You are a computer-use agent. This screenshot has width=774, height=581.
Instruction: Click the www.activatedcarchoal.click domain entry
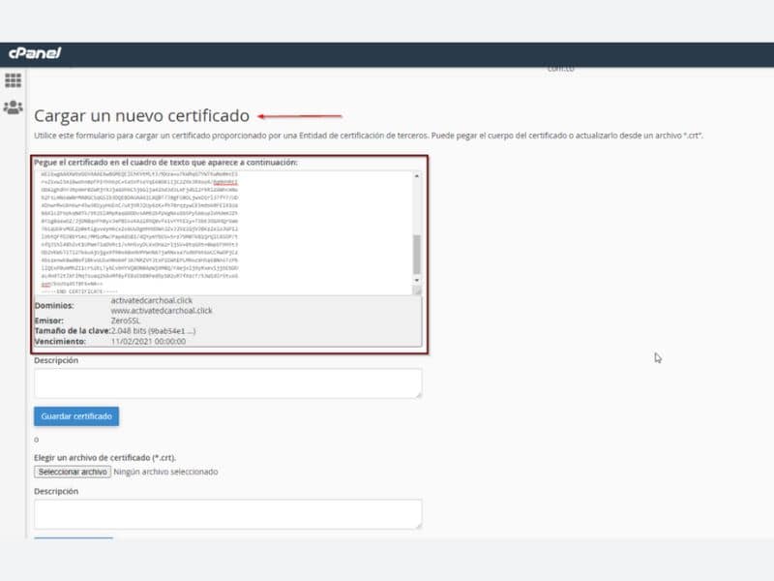161,311
